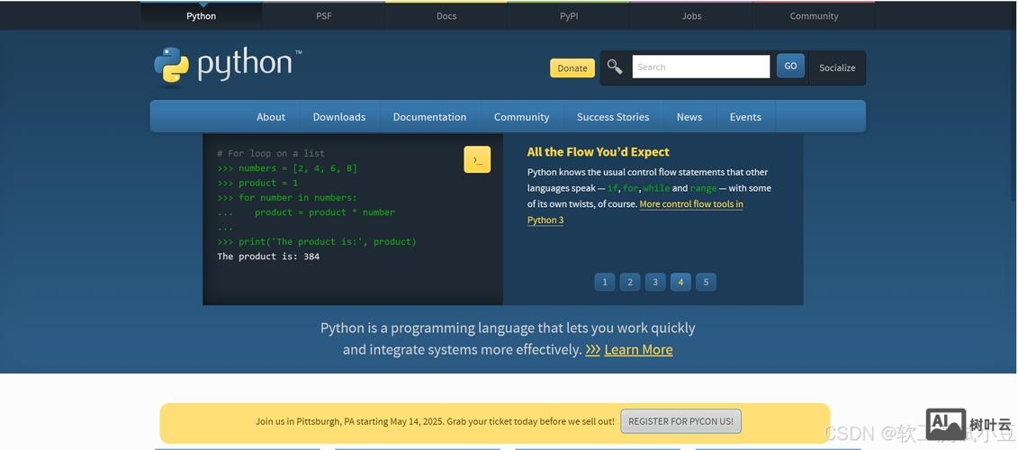Open the About navigation menu
Image resolution: width=1018 pixels, height=450 pixels.
pos(270,117)
